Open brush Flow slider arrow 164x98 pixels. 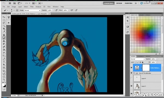(x=69, y=10)
